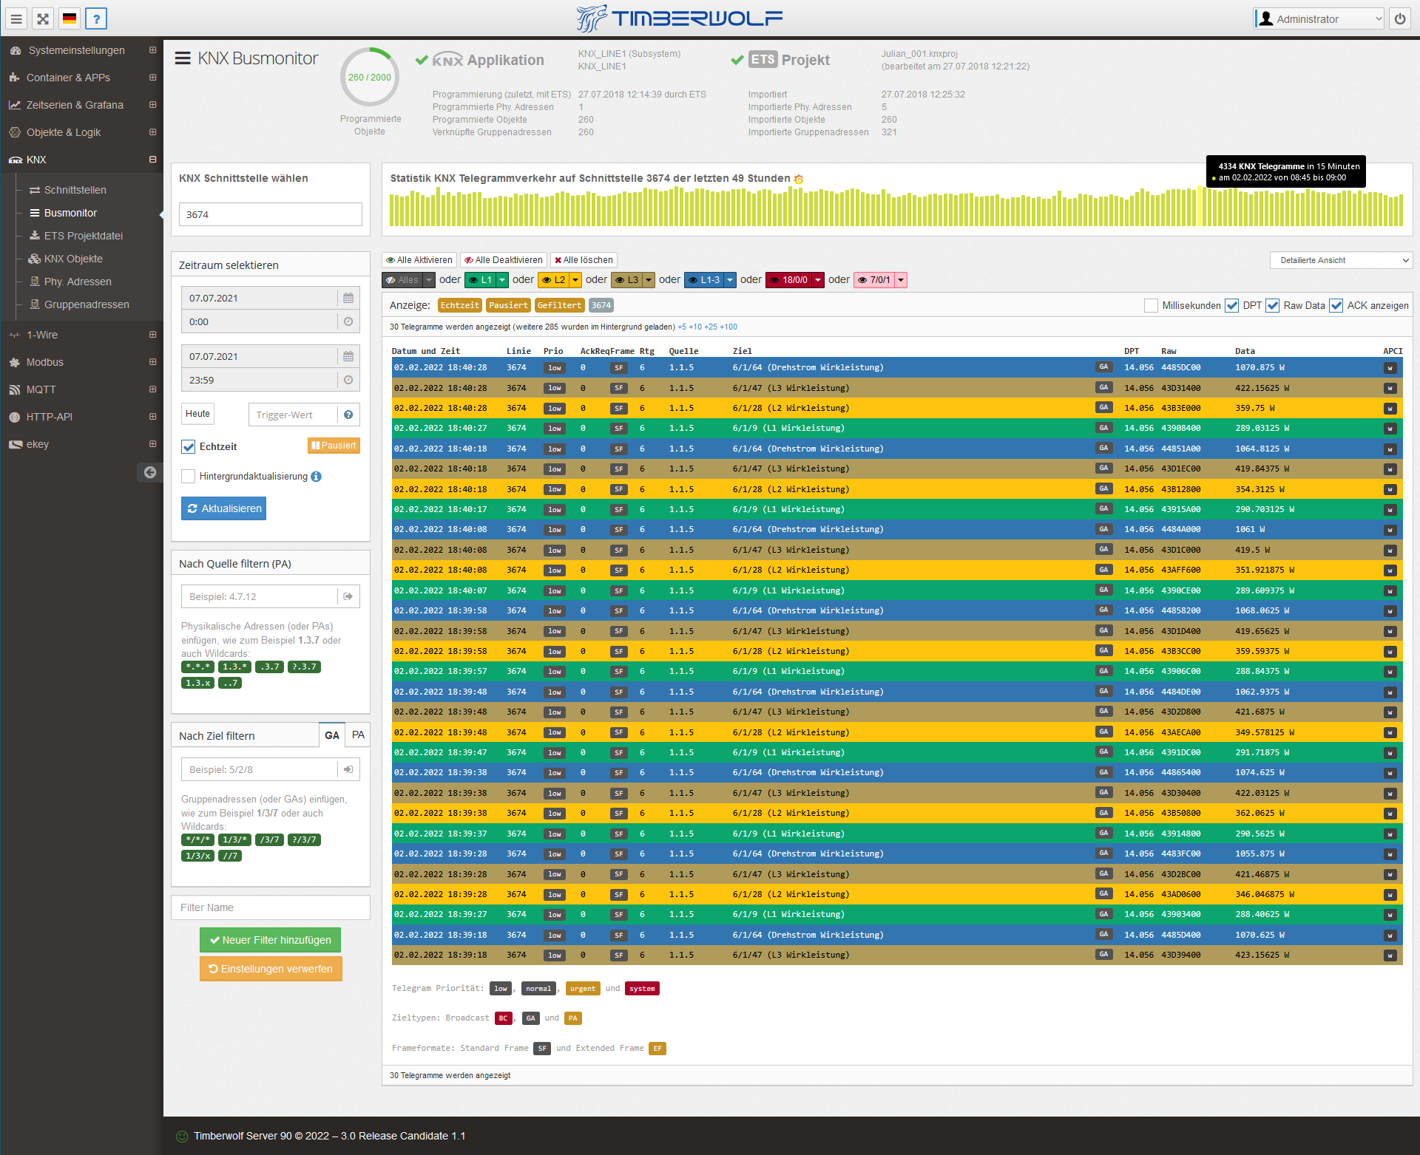Viewport: 1420px width, 1155px height.
Task: Click SF frame badge in first row
Action: (619, 367)
